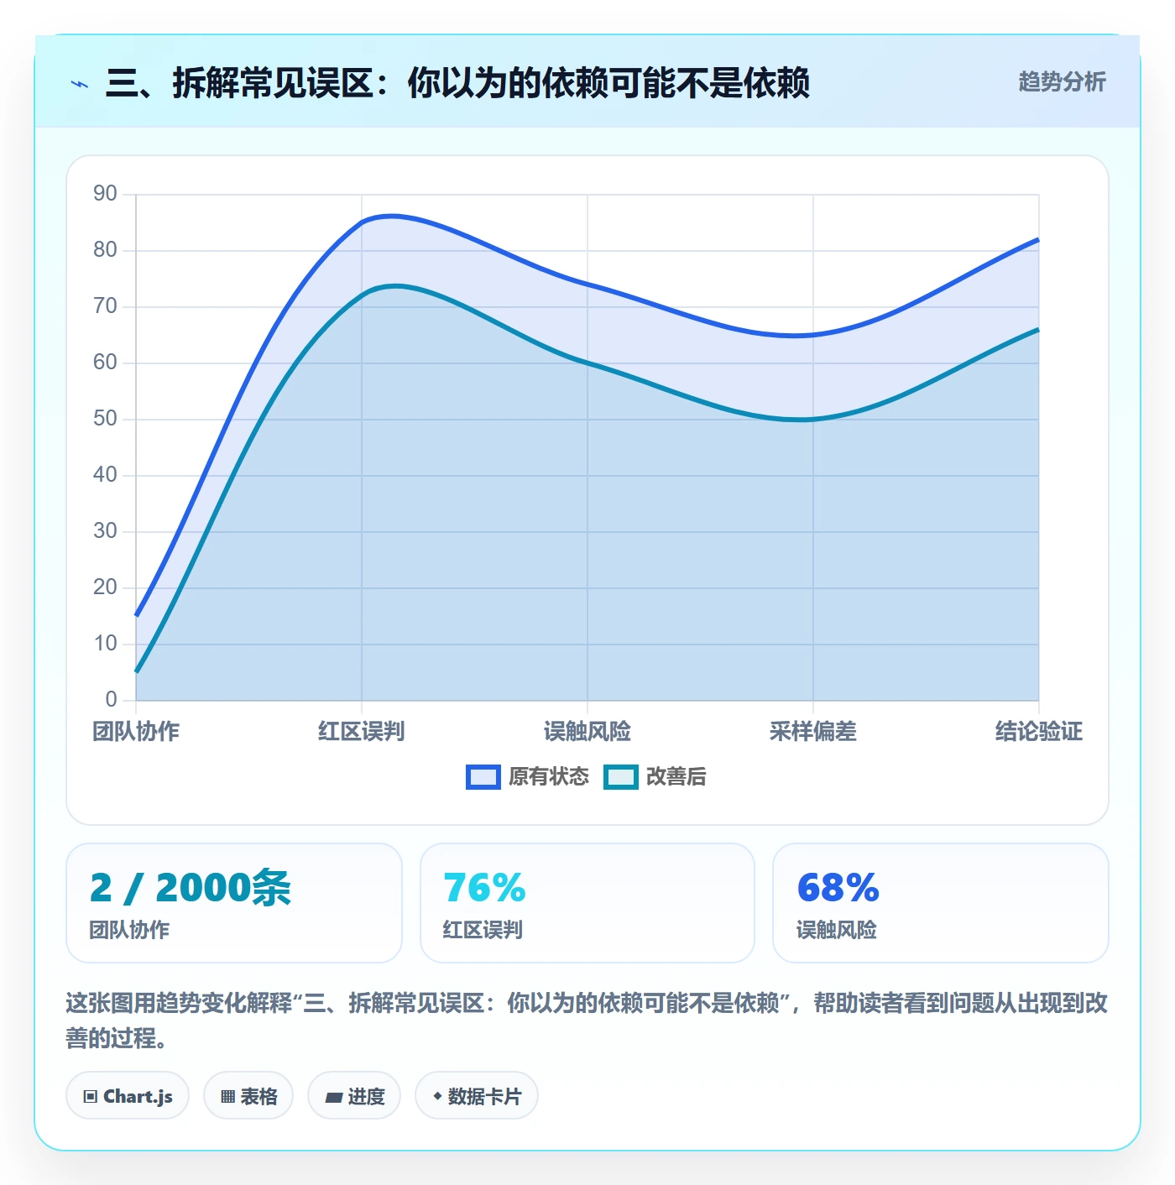Click the 数据卡片 diamond icon
Viewport: 1175px width, 1185px height.
437,1096
